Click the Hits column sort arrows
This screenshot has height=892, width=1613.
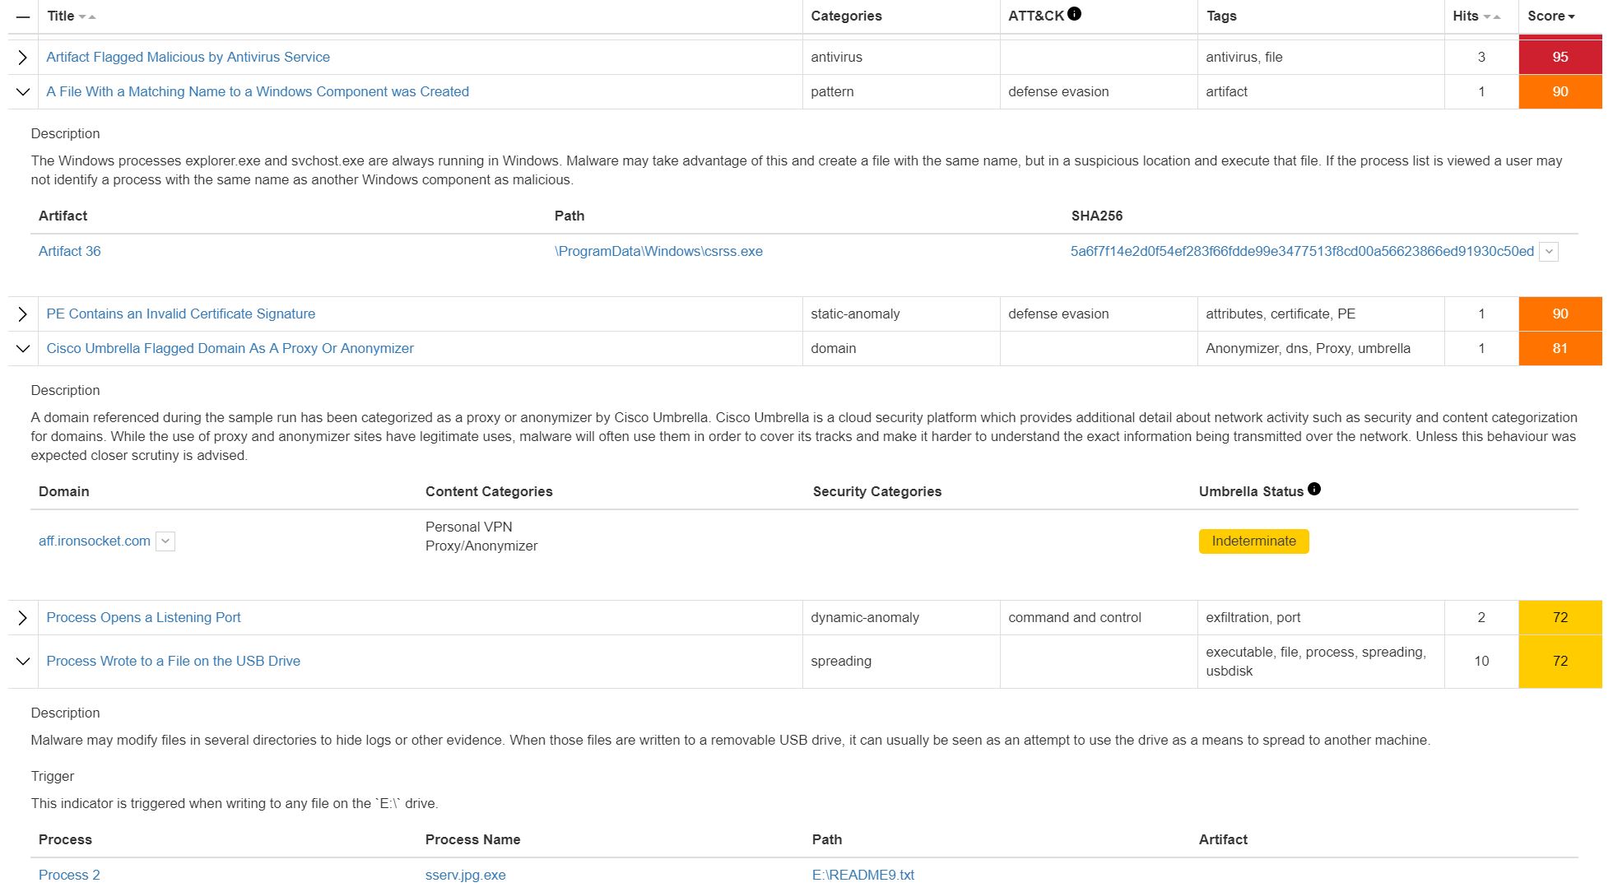1492,16
